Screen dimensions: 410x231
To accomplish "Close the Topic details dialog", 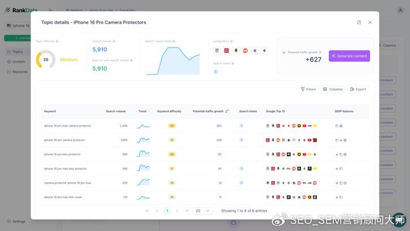I will (370, 22).
